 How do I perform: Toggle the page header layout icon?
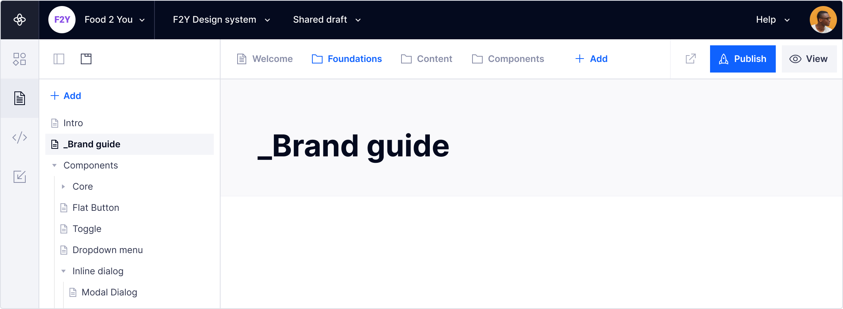pyautogui.click(x=86, y=59)
